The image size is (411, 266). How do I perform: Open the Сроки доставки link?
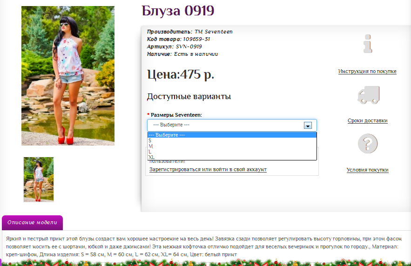tap(368, 120)
